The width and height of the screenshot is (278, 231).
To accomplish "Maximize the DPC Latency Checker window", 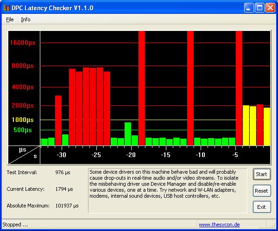I will (259, 8).
